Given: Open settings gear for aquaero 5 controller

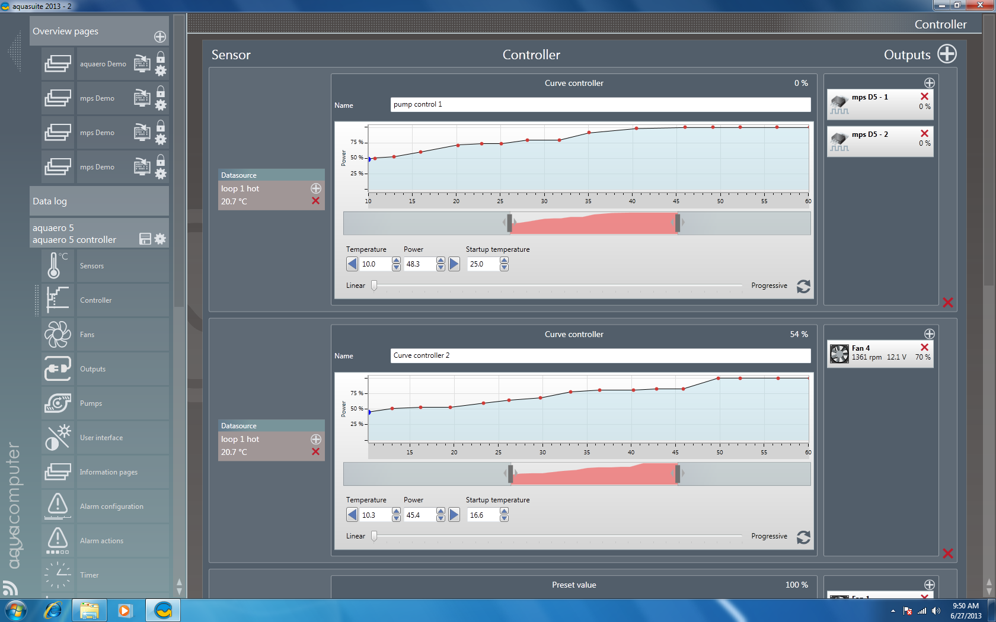Looking at the screenshot, I should tap(160, 239).
